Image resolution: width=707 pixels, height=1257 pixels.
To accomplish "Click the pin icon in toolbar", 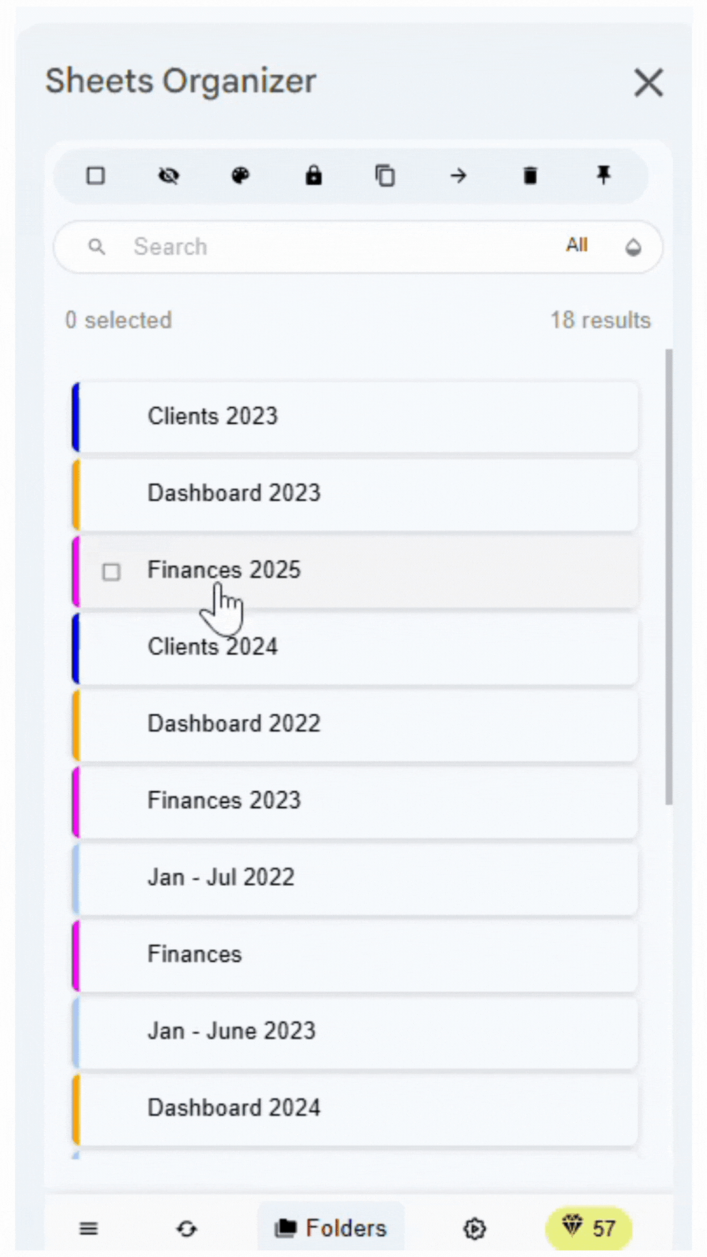I will [x=603, y=175].
